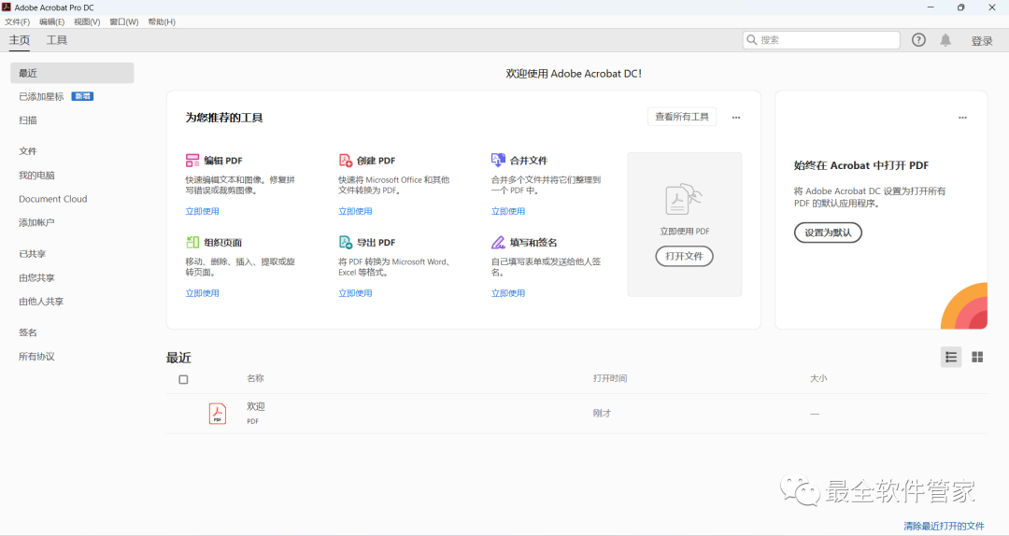
Task: Switch to the 主页 tab
Action: pos(20,40)
